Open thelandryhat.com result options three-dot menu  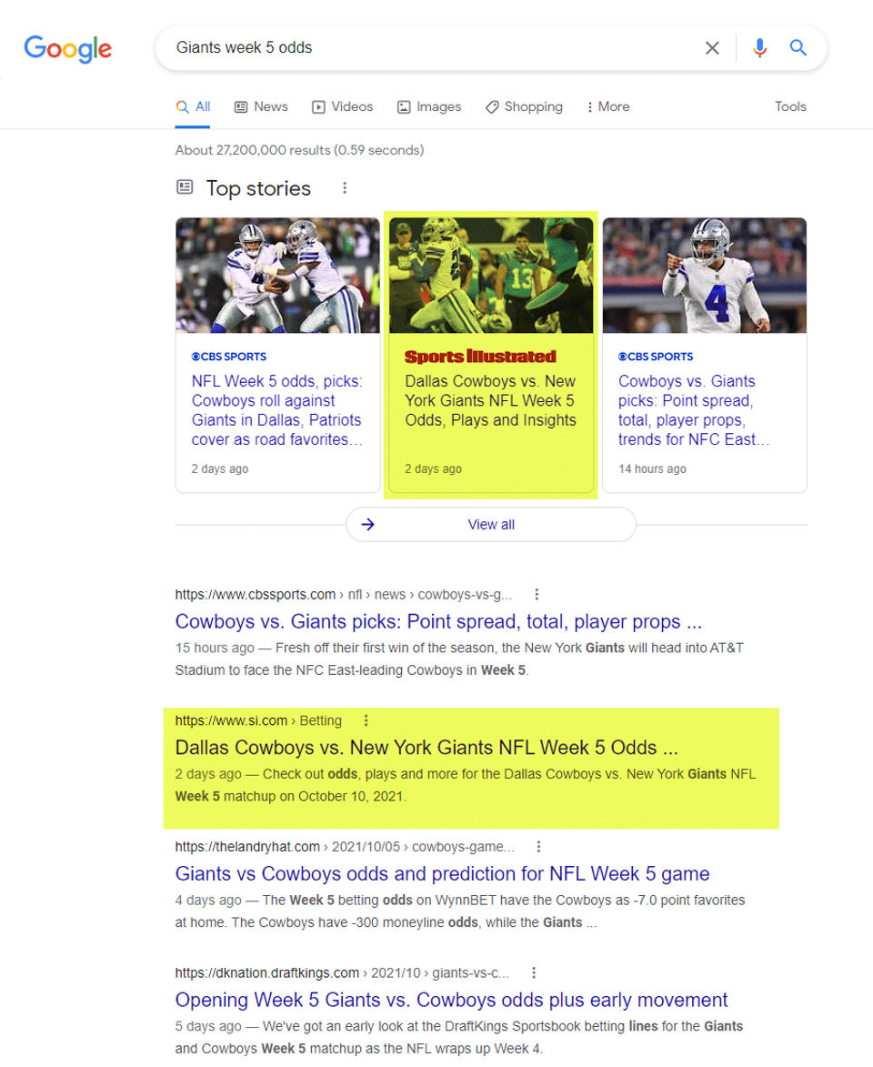[x=538, y=847]
